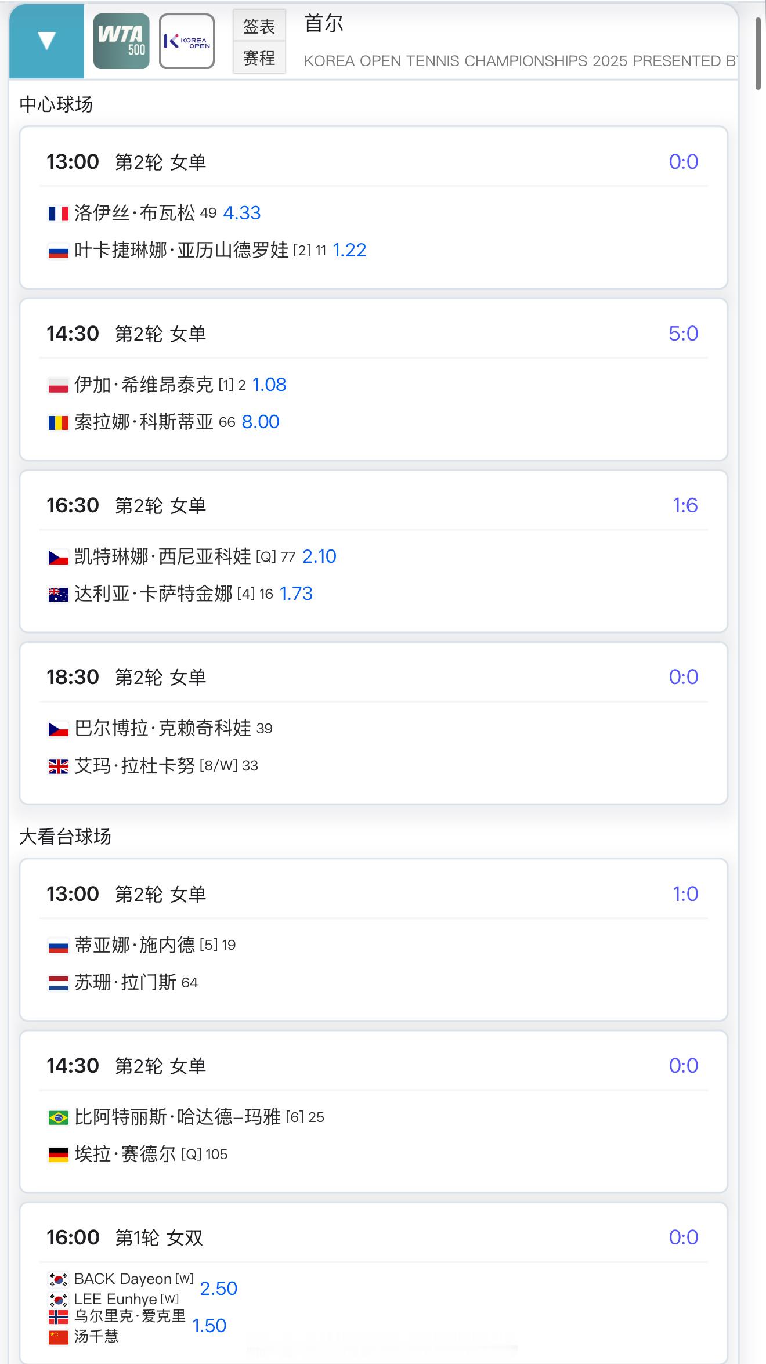
Task: Select doubles odds 2.50 for BACK Dayeon pair
Action: (x=219, y=1288)
